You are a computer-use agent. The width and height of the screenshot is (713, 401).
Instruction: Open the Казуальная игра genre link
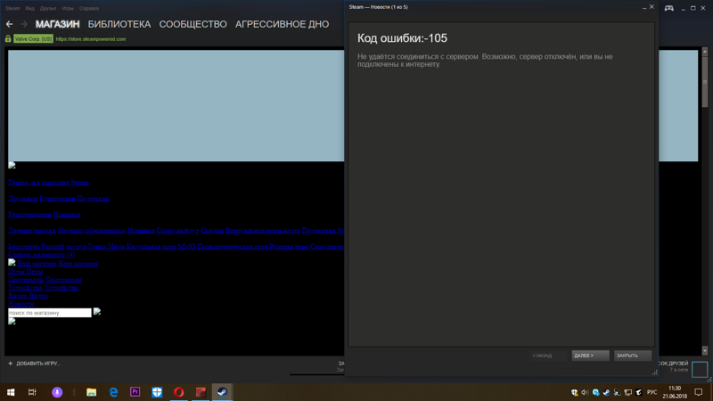[x=151, y=247]
